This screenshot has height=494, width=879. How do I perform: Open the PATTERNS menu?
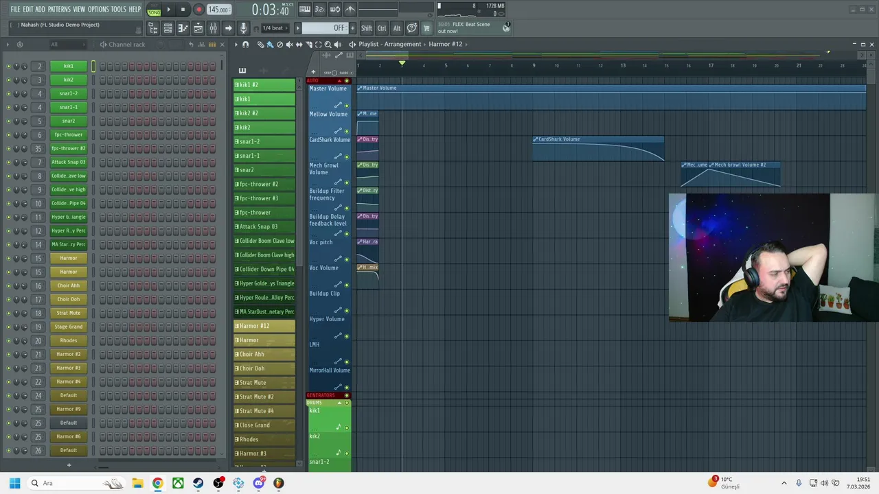[x=59, y=10]
